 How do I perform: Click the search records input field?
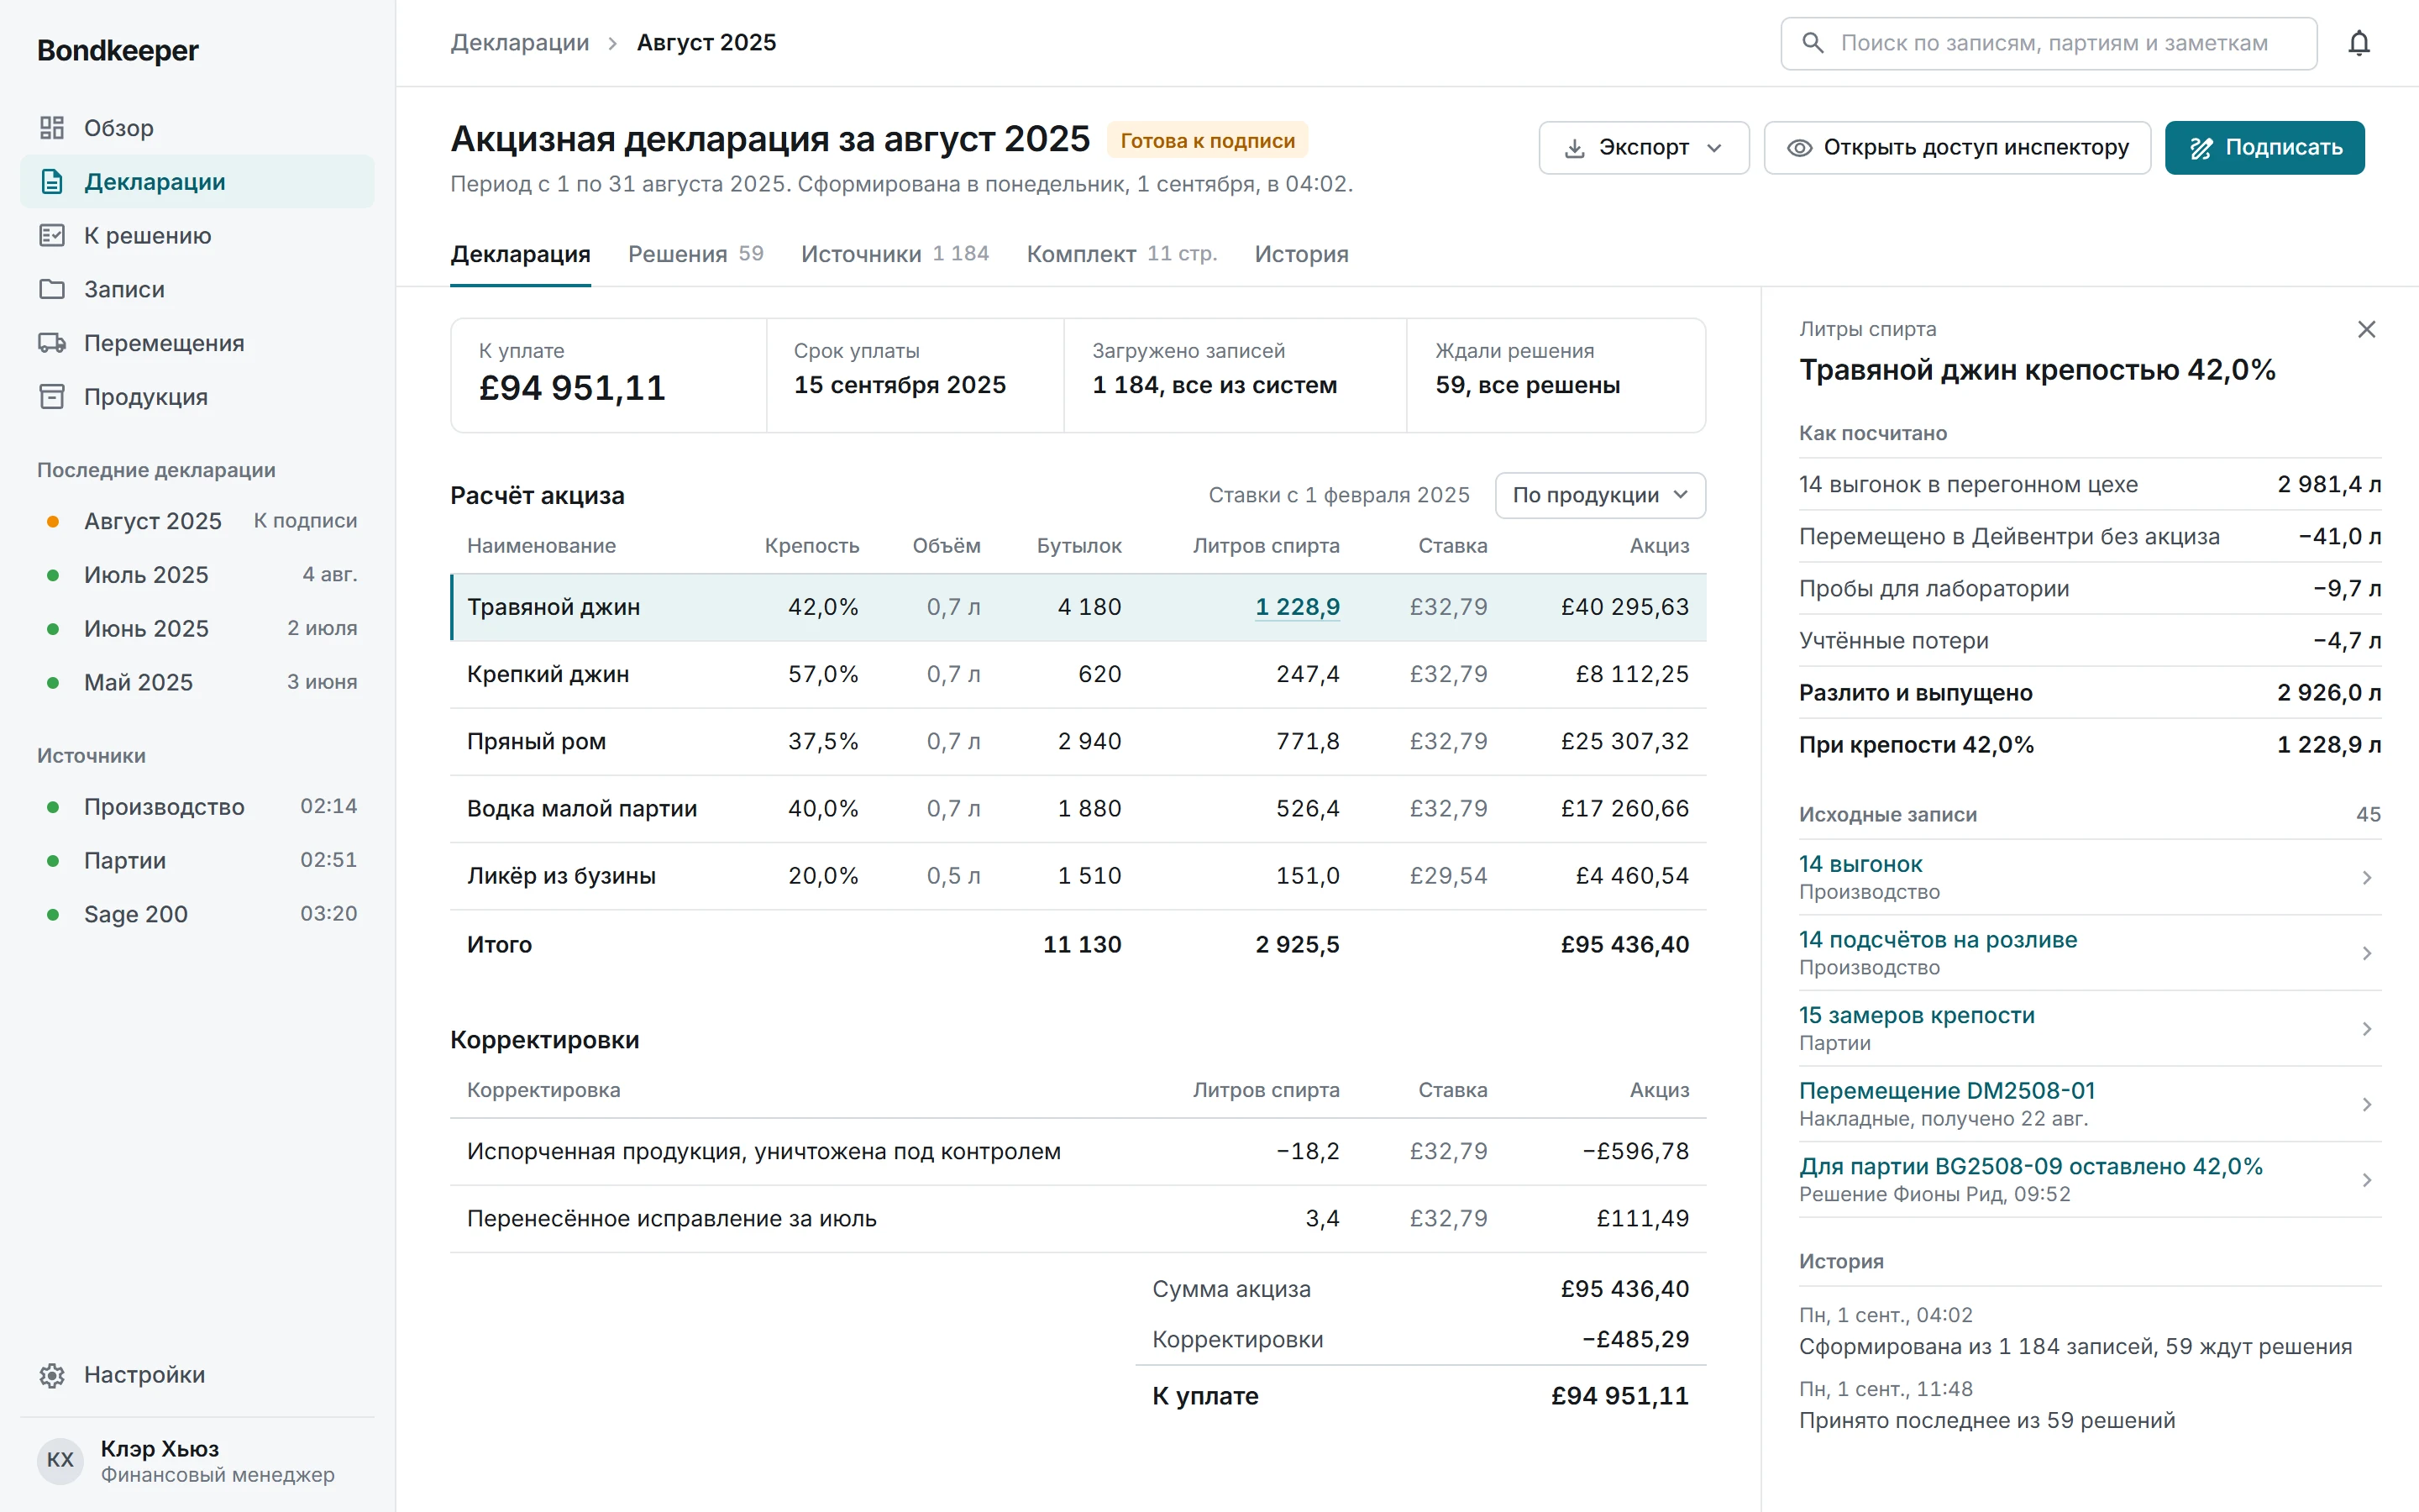pyautogui.click(x=2048, y=43)
